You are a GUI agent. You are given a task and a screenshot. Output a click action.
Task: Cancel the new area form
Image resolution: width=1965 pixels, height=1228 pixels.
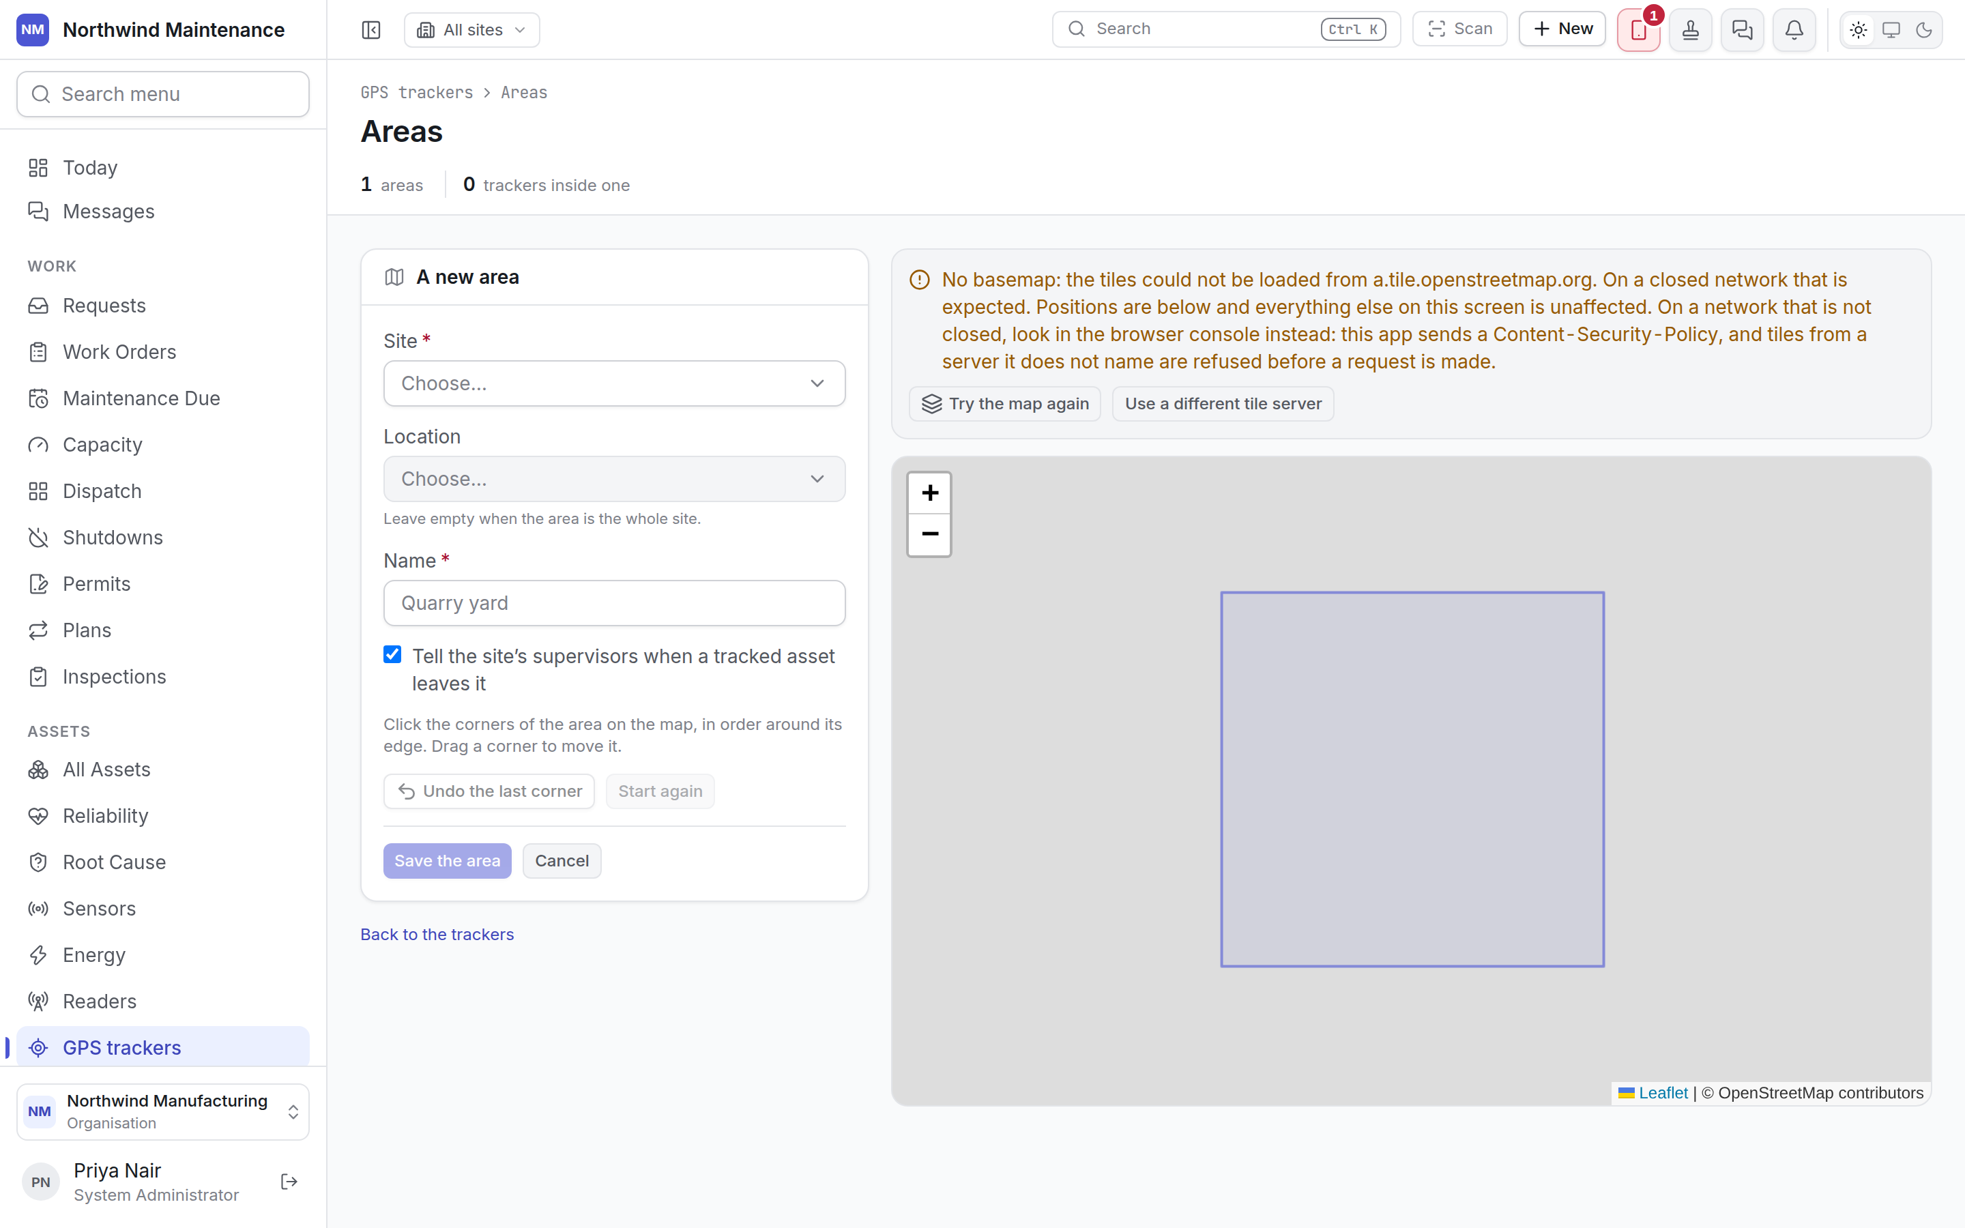tap(562, 861)
